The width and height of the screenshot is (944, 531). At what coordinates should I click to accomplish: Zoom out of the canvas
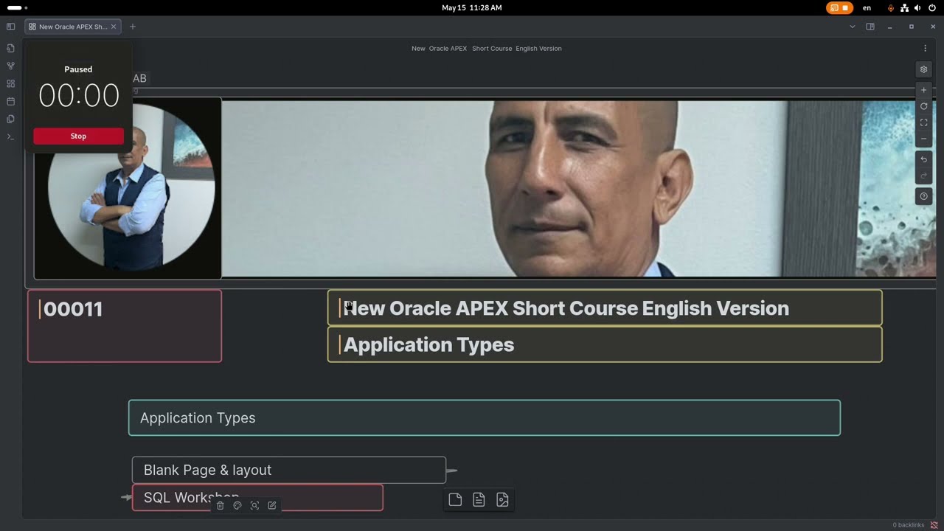tap(923, 139)
